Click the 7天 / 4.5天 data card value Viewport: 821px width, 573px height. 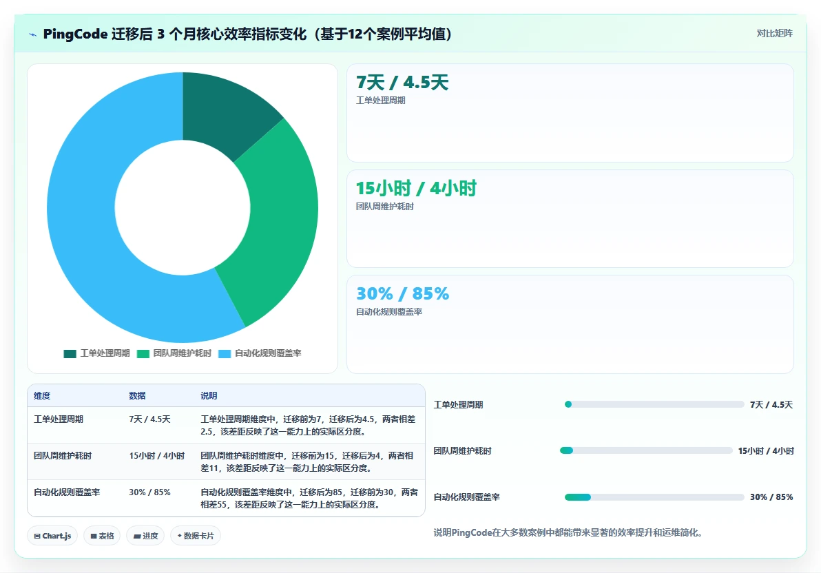tap(402, 82)
